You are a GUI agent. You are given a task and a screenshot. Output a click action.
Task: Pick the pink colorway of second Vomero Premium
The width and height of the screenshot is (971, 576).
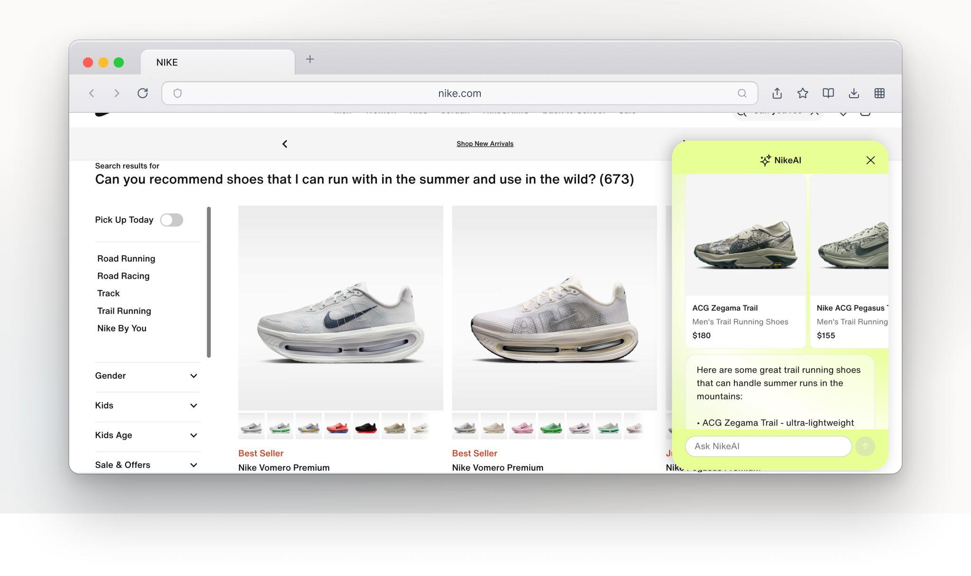[522, 426]
